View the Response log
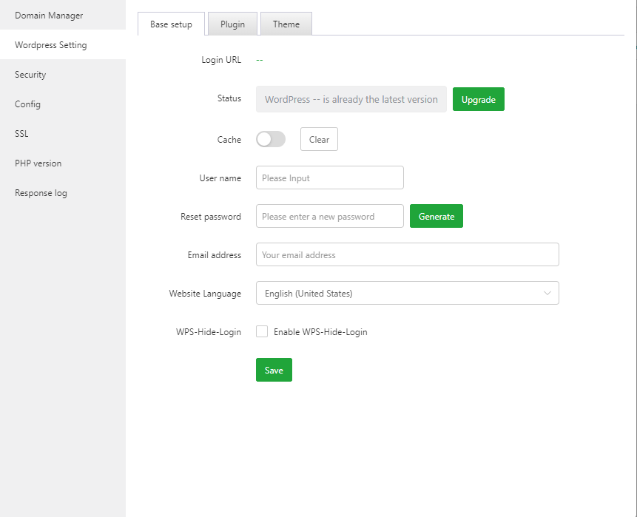Image resolution: width=637 pixels, height=517 pixels. [41, 193]
